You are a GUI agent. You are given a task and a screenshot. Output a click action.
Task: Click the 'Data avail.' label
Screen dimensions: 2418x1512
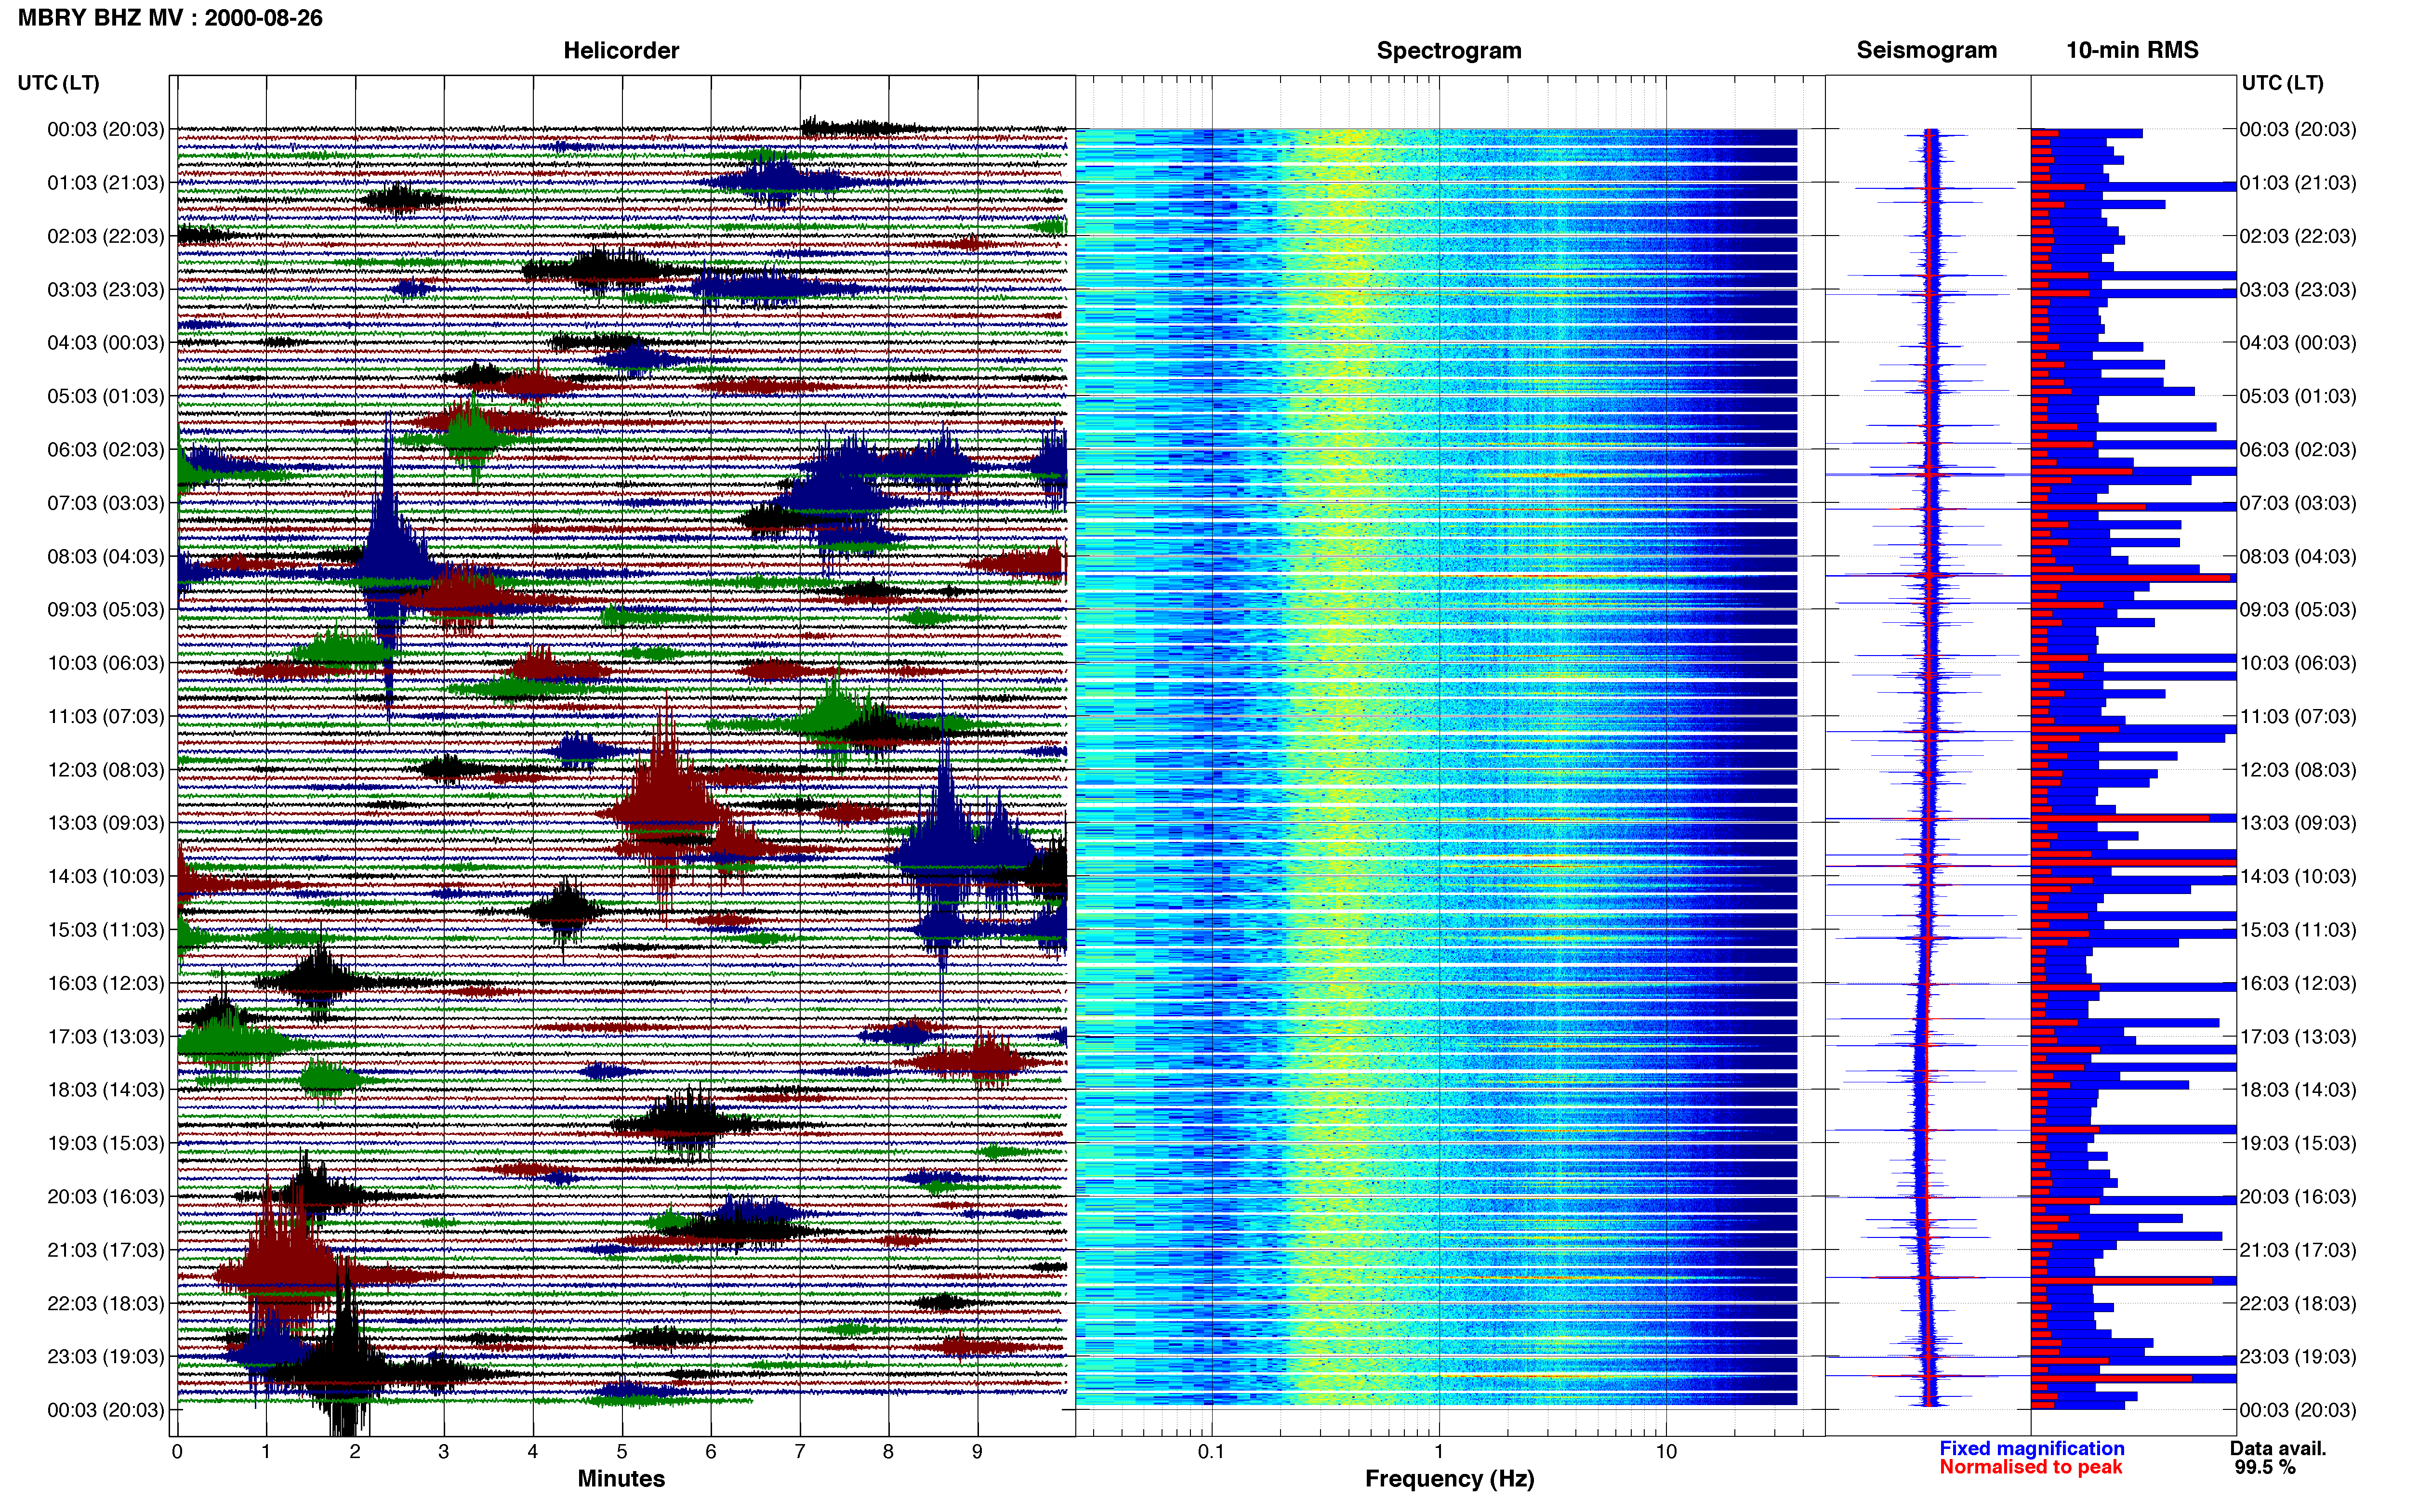[2278, 1448]
